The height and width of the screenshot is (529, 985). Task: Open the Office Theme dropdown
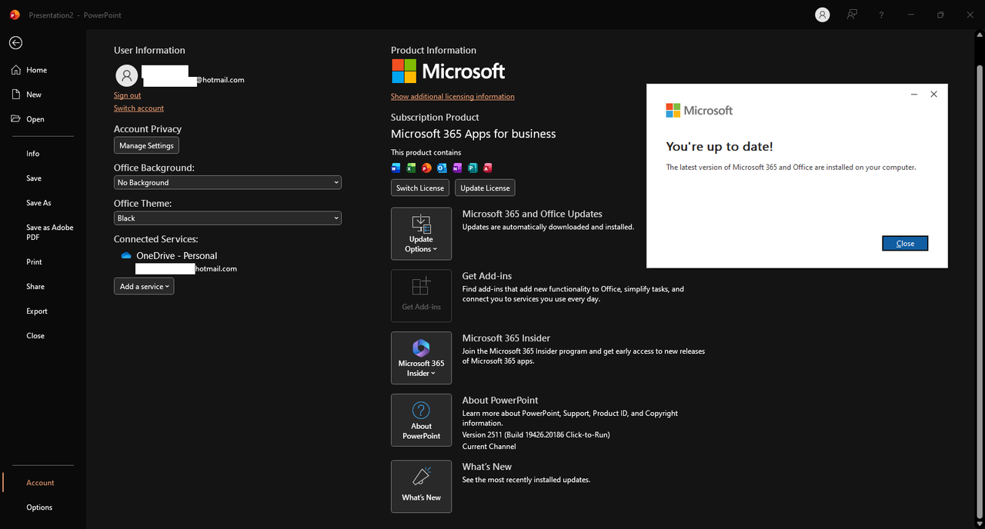point(228,218)
